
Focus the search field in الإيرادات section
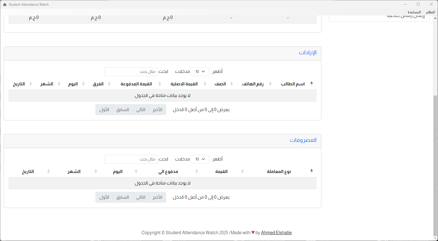pyautogui.click(x=131, y=72)
